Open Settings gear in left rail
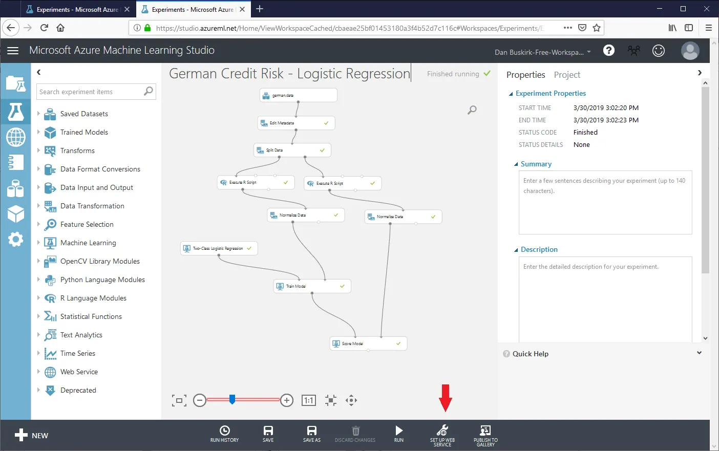This screenshot has width=719, height=451. [x=15, y=239]
